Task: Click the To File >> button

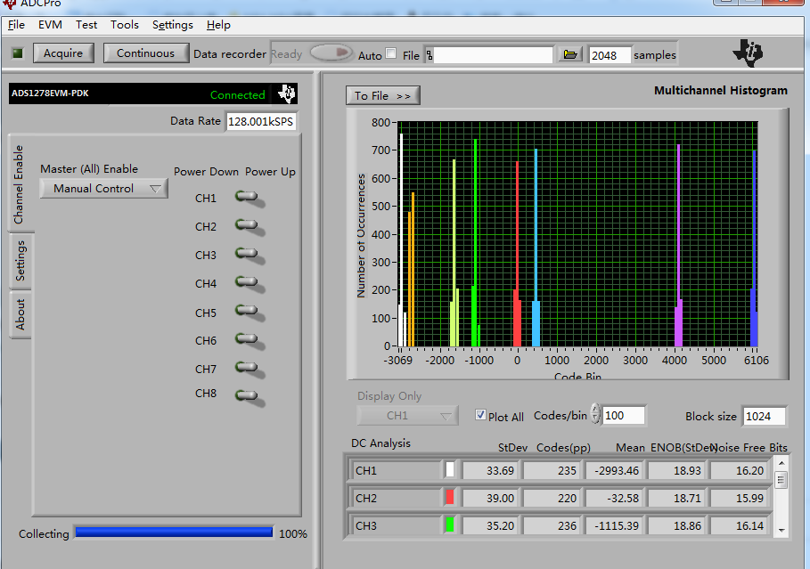Action: (382, 96)
